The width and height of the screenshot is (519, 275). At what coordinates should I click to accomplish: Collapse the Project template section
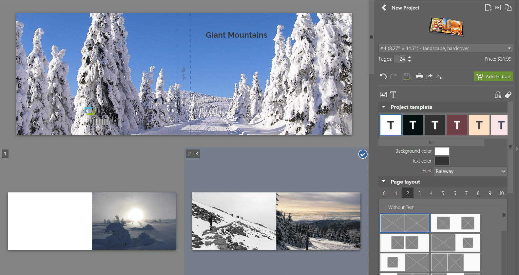(383, 107)
